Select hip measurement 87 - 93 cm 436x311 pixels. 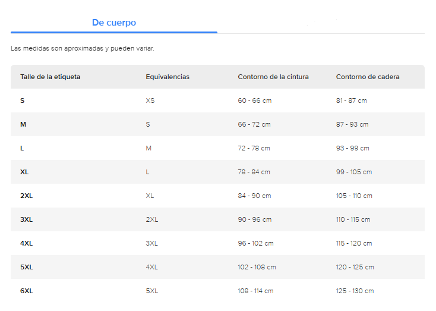click(x=352, y=124)
